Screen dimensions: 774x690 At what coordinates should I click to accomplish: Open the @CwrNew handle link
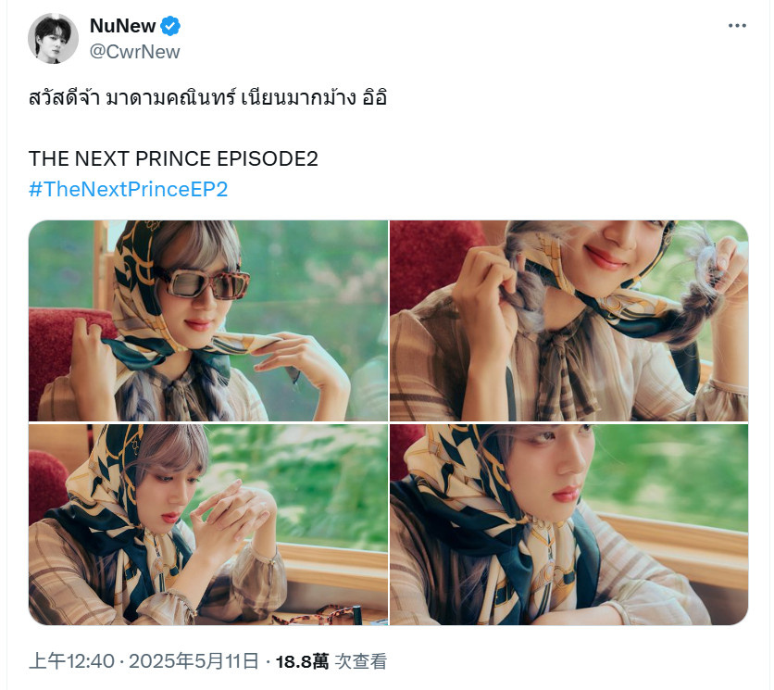click(135, 52)
